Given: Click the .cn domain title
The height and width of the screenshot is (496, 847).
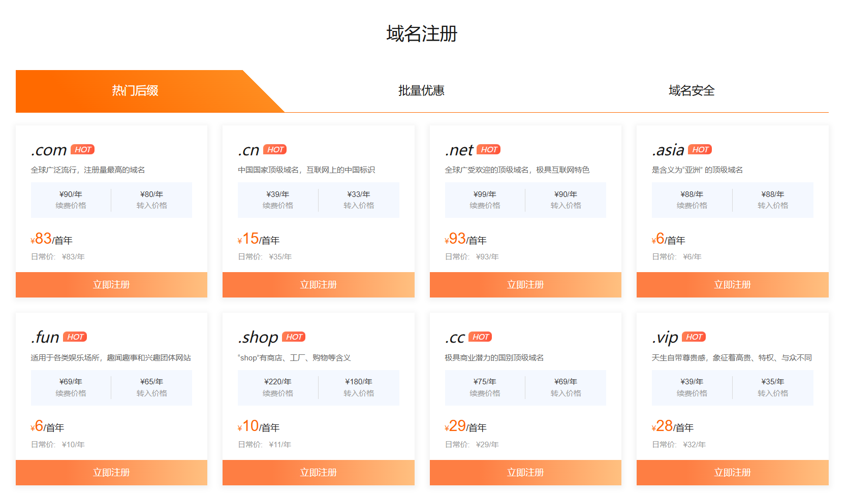Looking at the screenshot, I should point(248,150).
